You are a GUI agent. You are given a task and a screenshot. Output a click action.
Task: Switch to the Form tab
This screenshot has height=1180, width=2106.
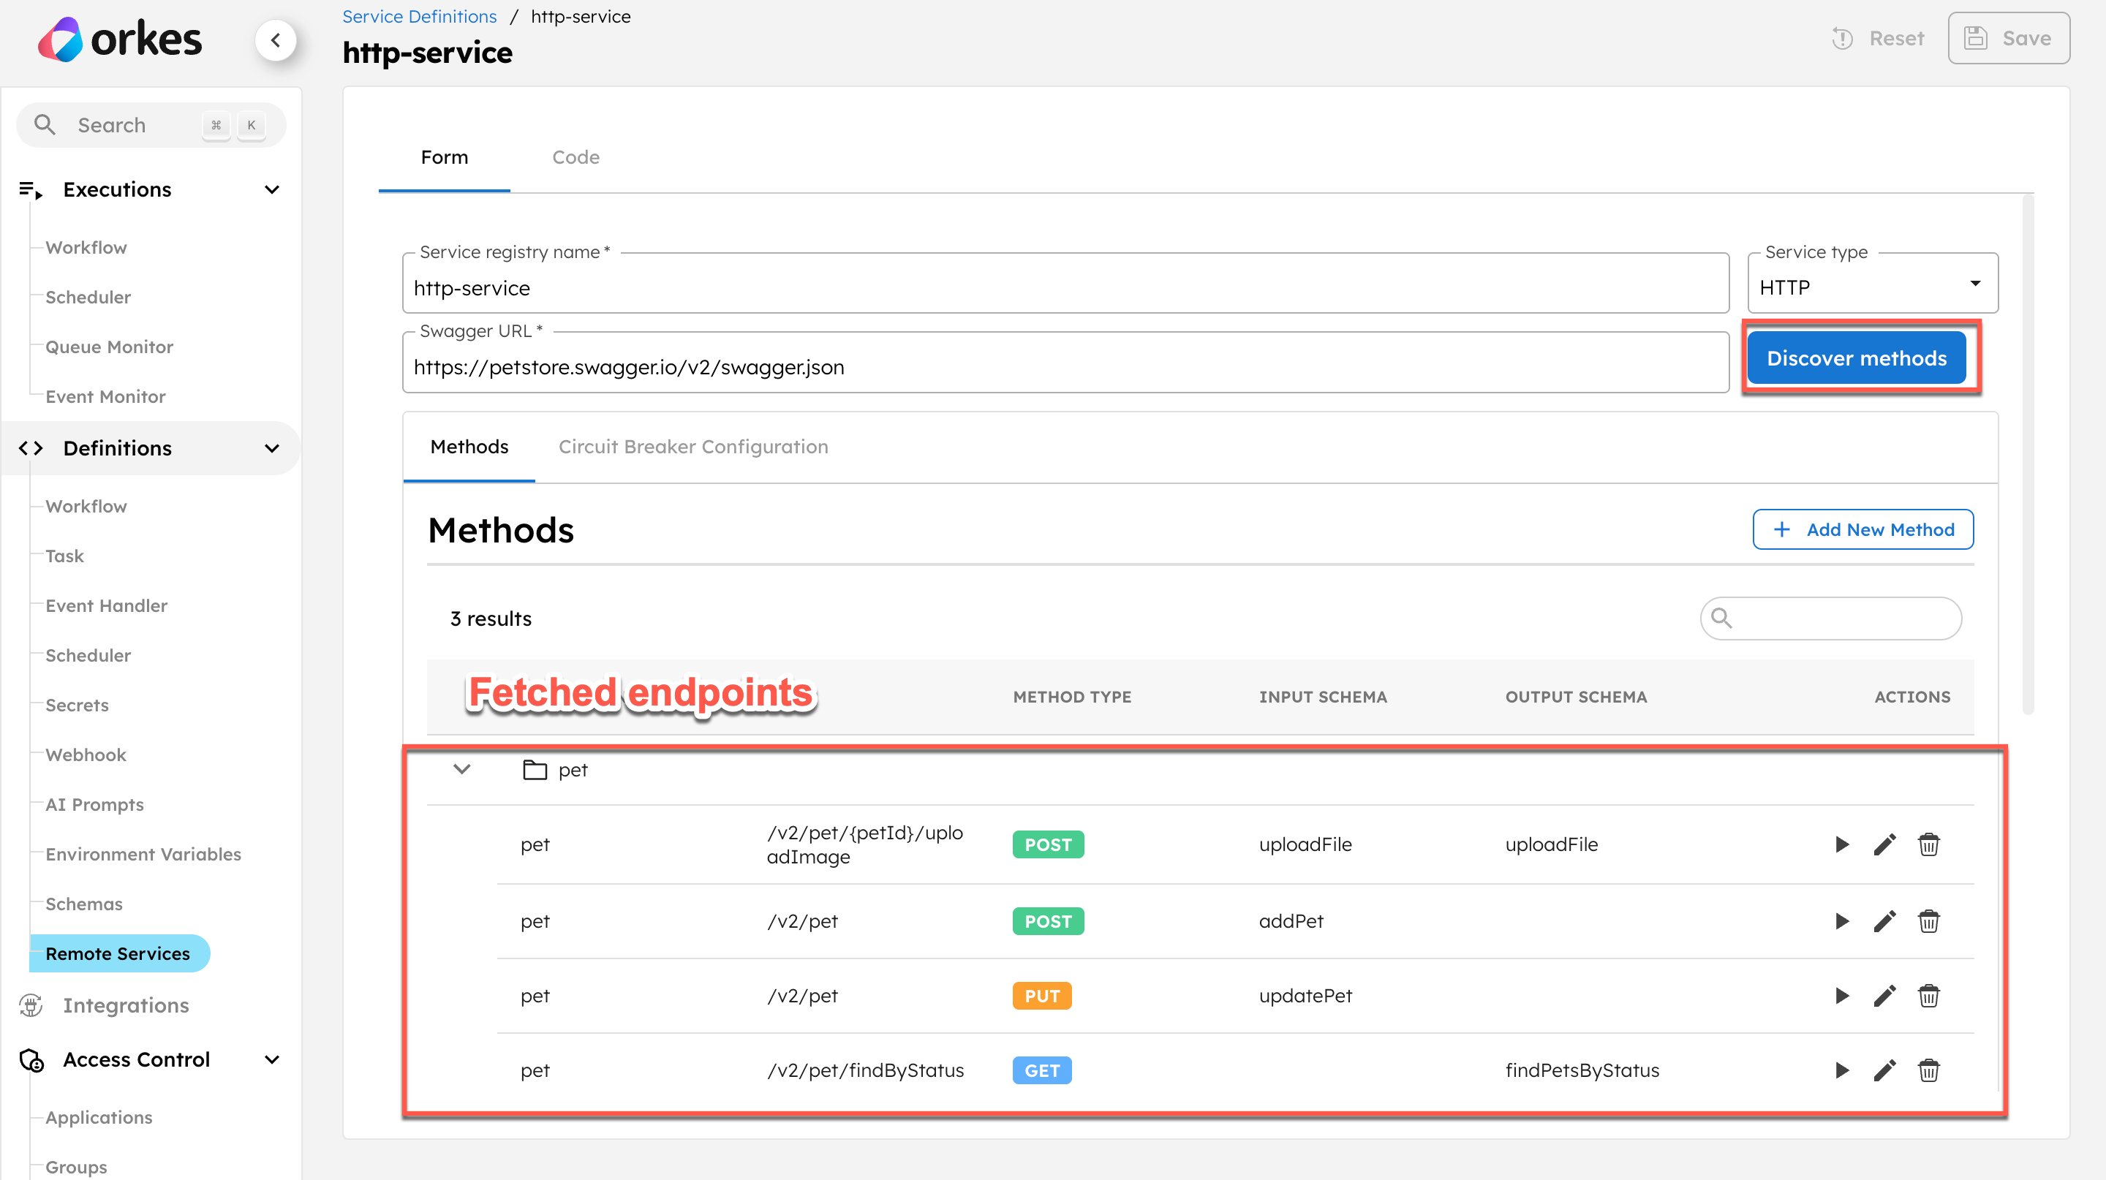[444, 157]
